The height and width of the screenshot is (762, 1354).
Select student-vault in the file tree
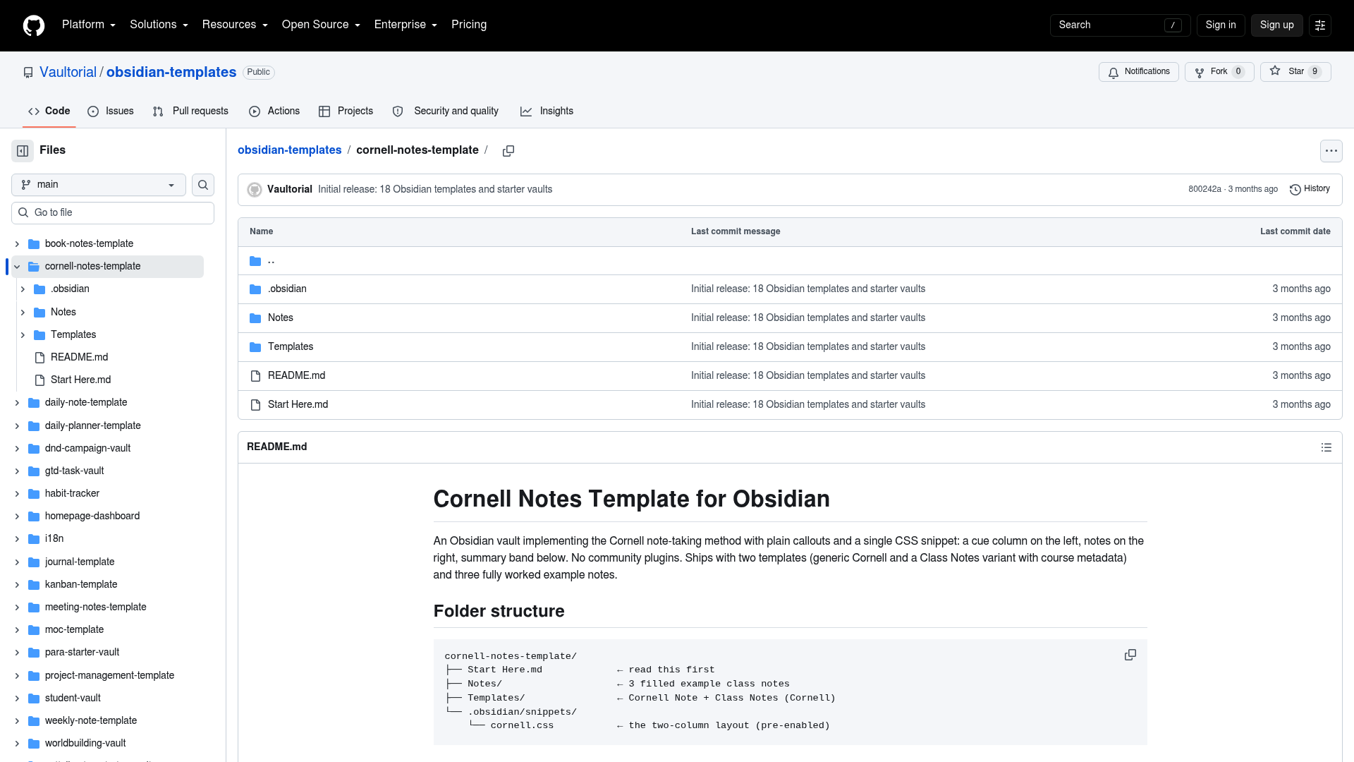(x=73, y=698)
